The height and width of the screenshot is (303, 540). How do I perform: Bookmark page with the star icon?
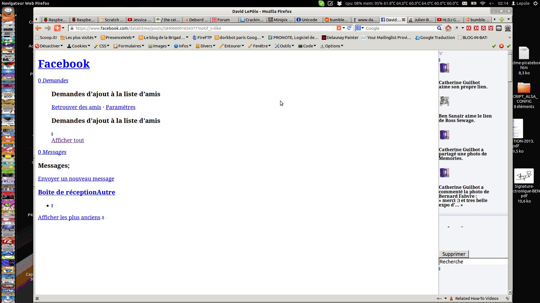tap(333, 28)
